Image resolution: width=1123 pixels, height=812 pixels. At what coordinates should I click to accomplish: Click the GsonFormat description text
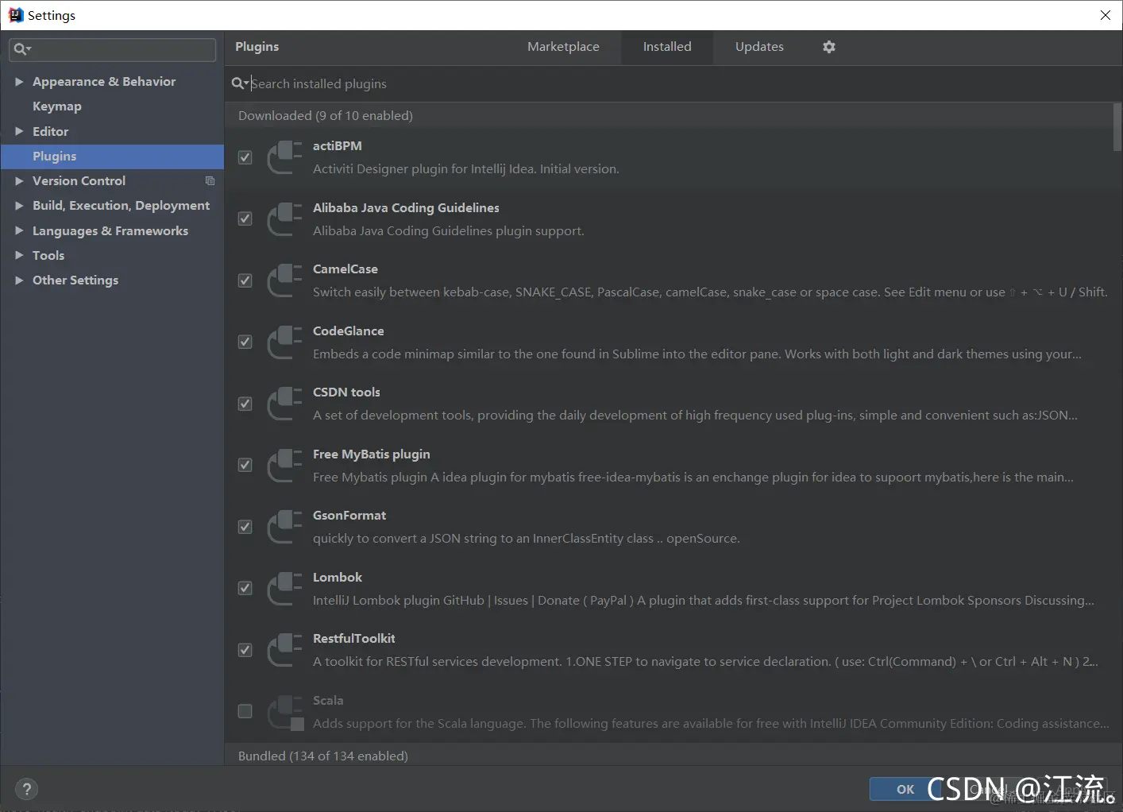526,538
